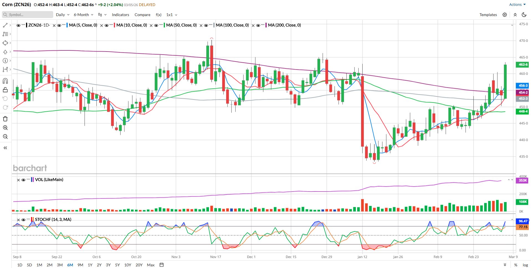Toggle visibility of VOL (LikeMain) study

pos(23,180)
